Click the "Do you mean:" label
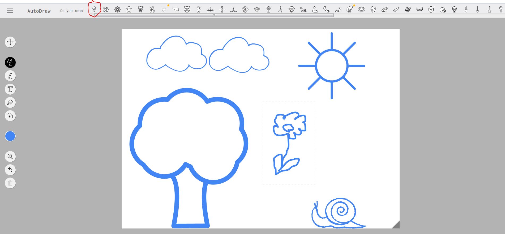This screenshot has width=505, height=234. (x=72, y=11)
